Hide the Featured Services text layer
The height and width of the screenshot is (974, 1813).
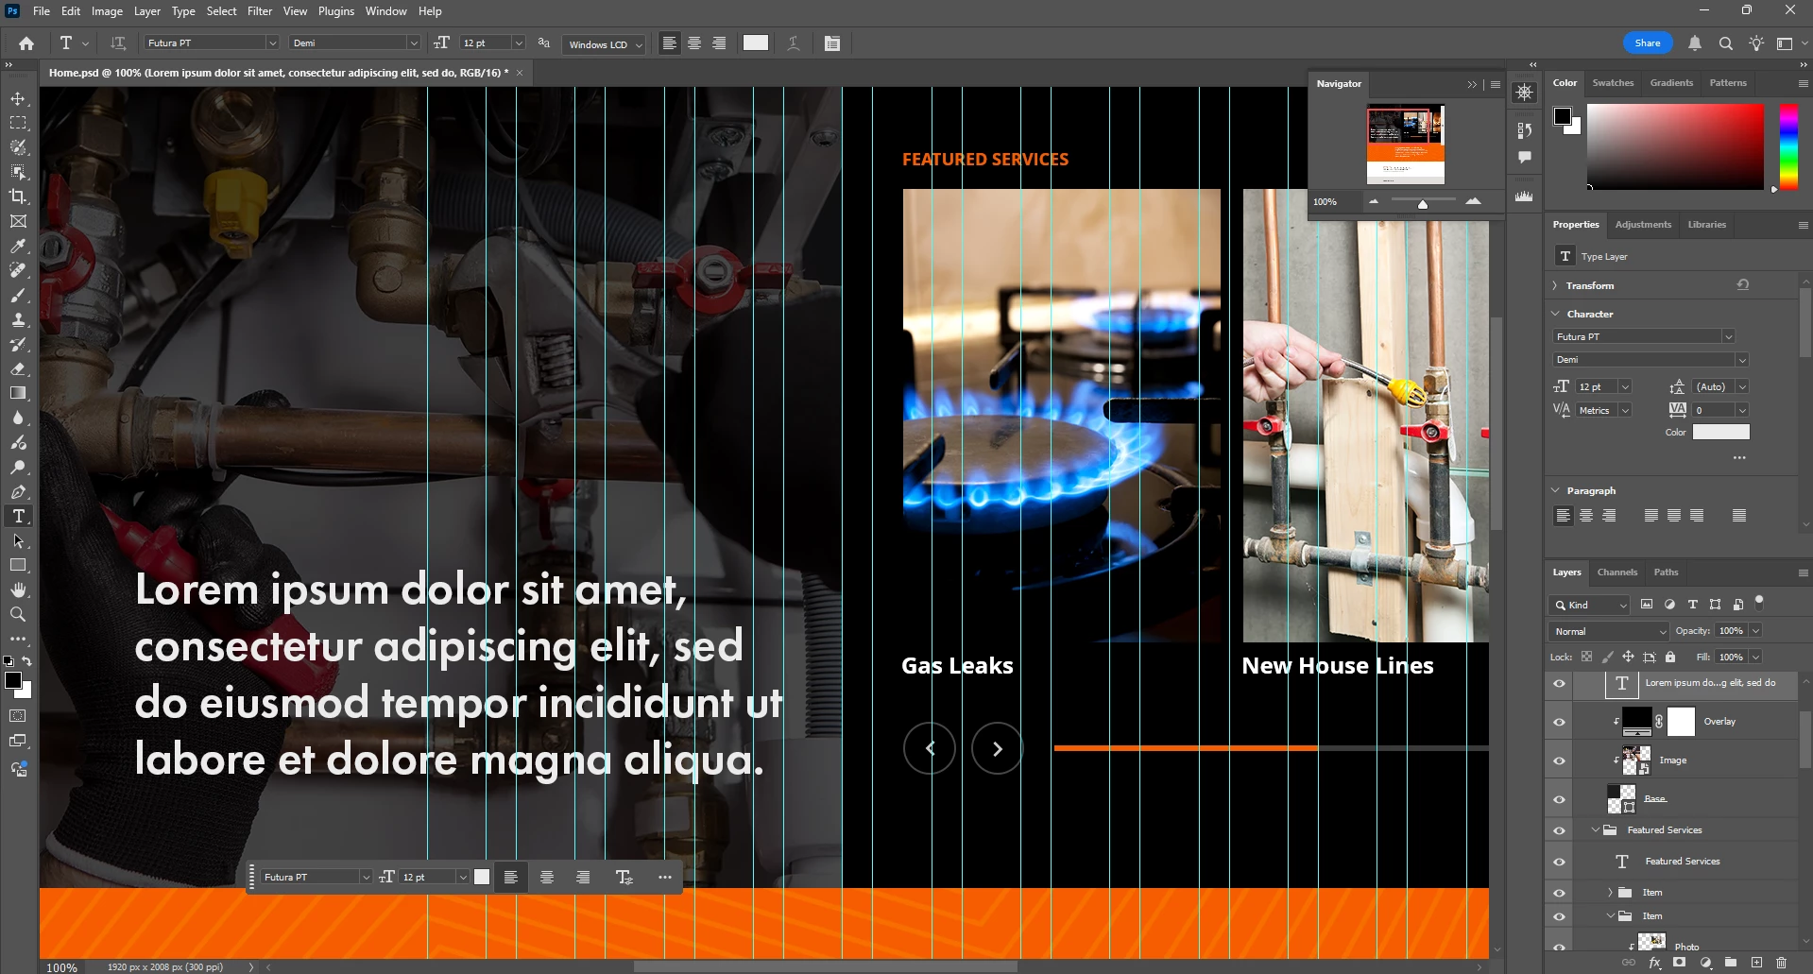click(x=1559, y=862)
